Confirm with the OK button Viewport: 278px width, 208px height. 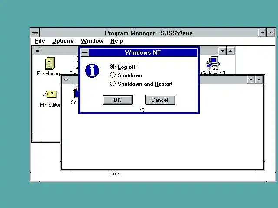pos(118,100)
